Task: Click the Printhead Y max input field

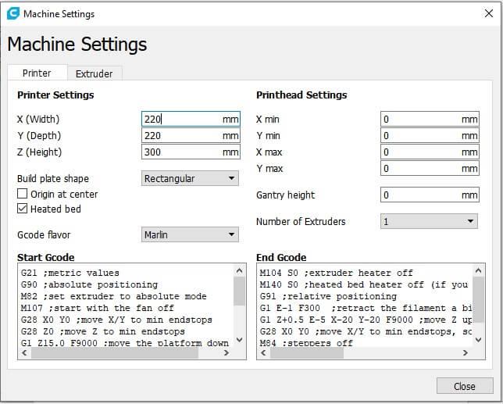Action: (420, 169)
